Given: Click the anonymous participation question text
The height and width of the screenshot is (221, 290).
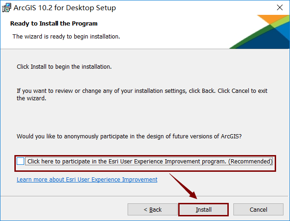Looking at the screenshot, I should click(x=129, y=136).
